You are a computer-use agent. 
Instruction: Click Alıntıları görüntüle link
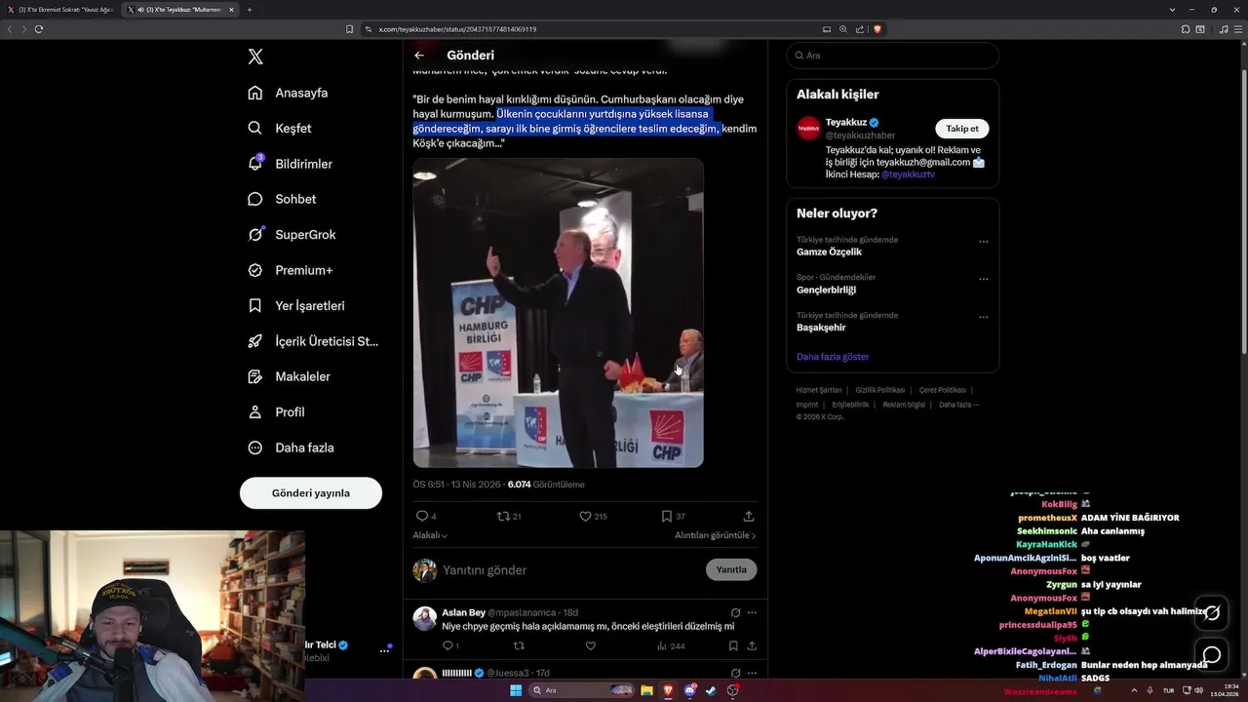[715, 535]
